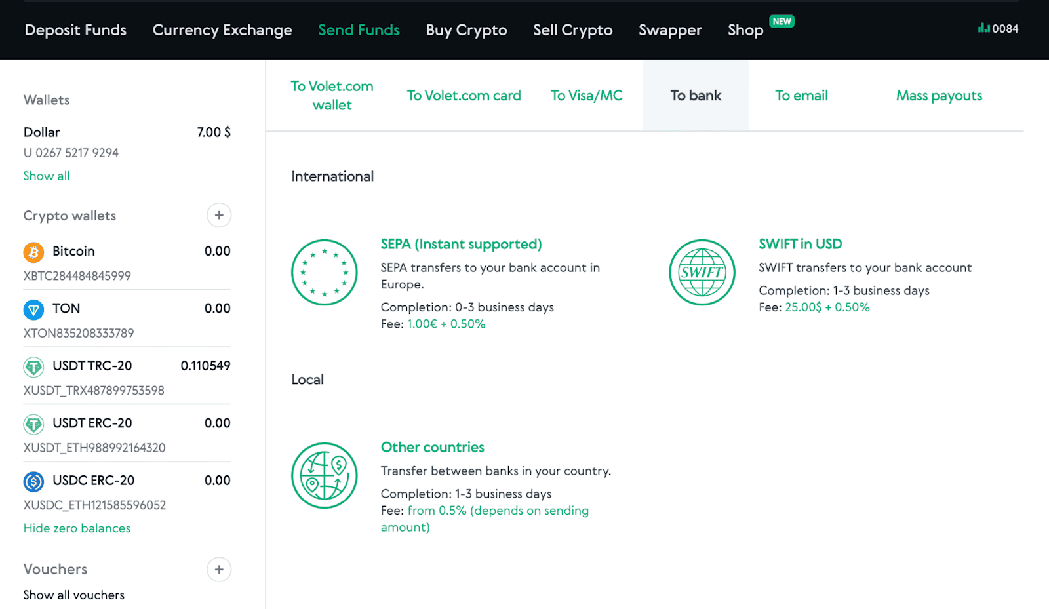Viewport: 1049px width, 609px height.
Task: Click the 0084 indicator in top bar
Action: coord(999,29)
